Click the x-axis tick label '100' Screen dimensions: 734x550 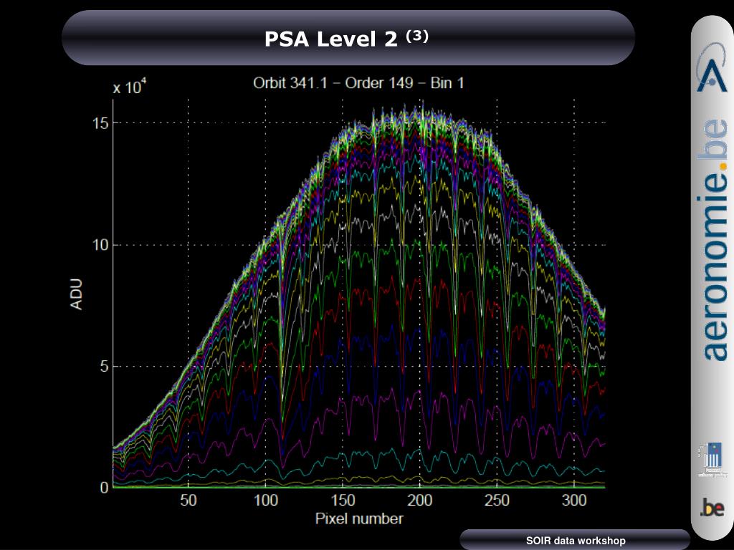(x=265, y=501)
